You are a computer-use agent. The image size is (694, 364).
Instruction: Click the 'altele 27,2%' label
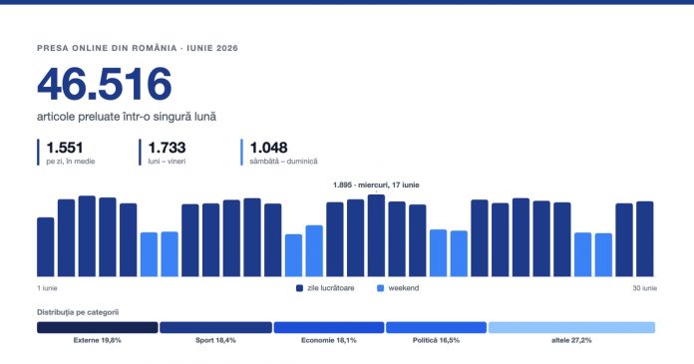[x=571, y=340]
